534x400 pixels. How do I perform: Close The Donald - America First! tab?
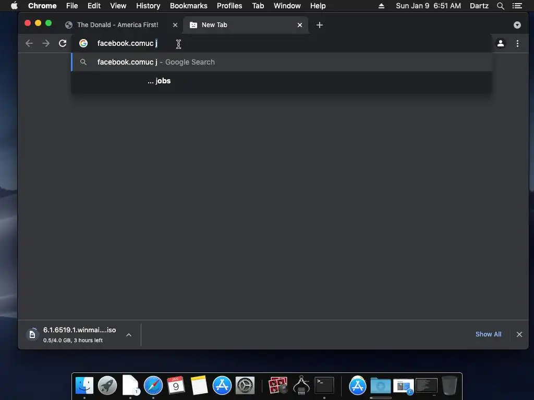tap(175, 25)
